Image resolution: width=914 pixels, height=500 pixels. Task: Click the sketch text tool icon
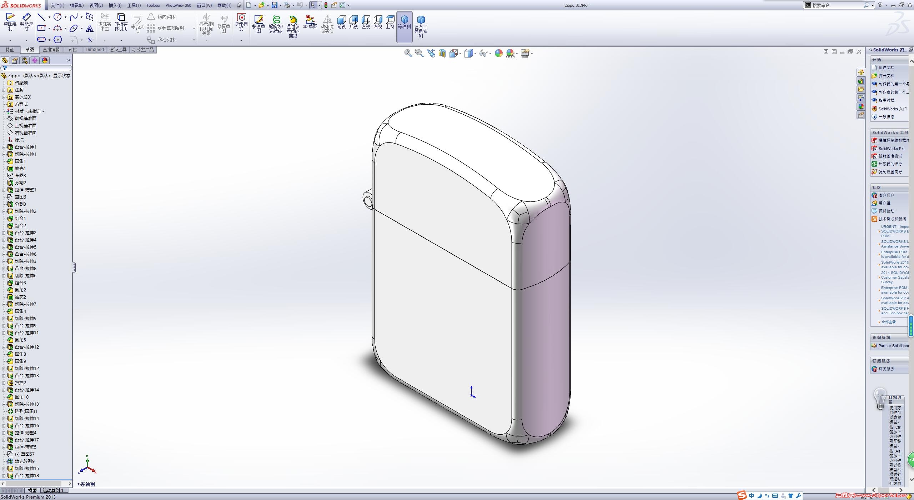click(x=90, y=29)
